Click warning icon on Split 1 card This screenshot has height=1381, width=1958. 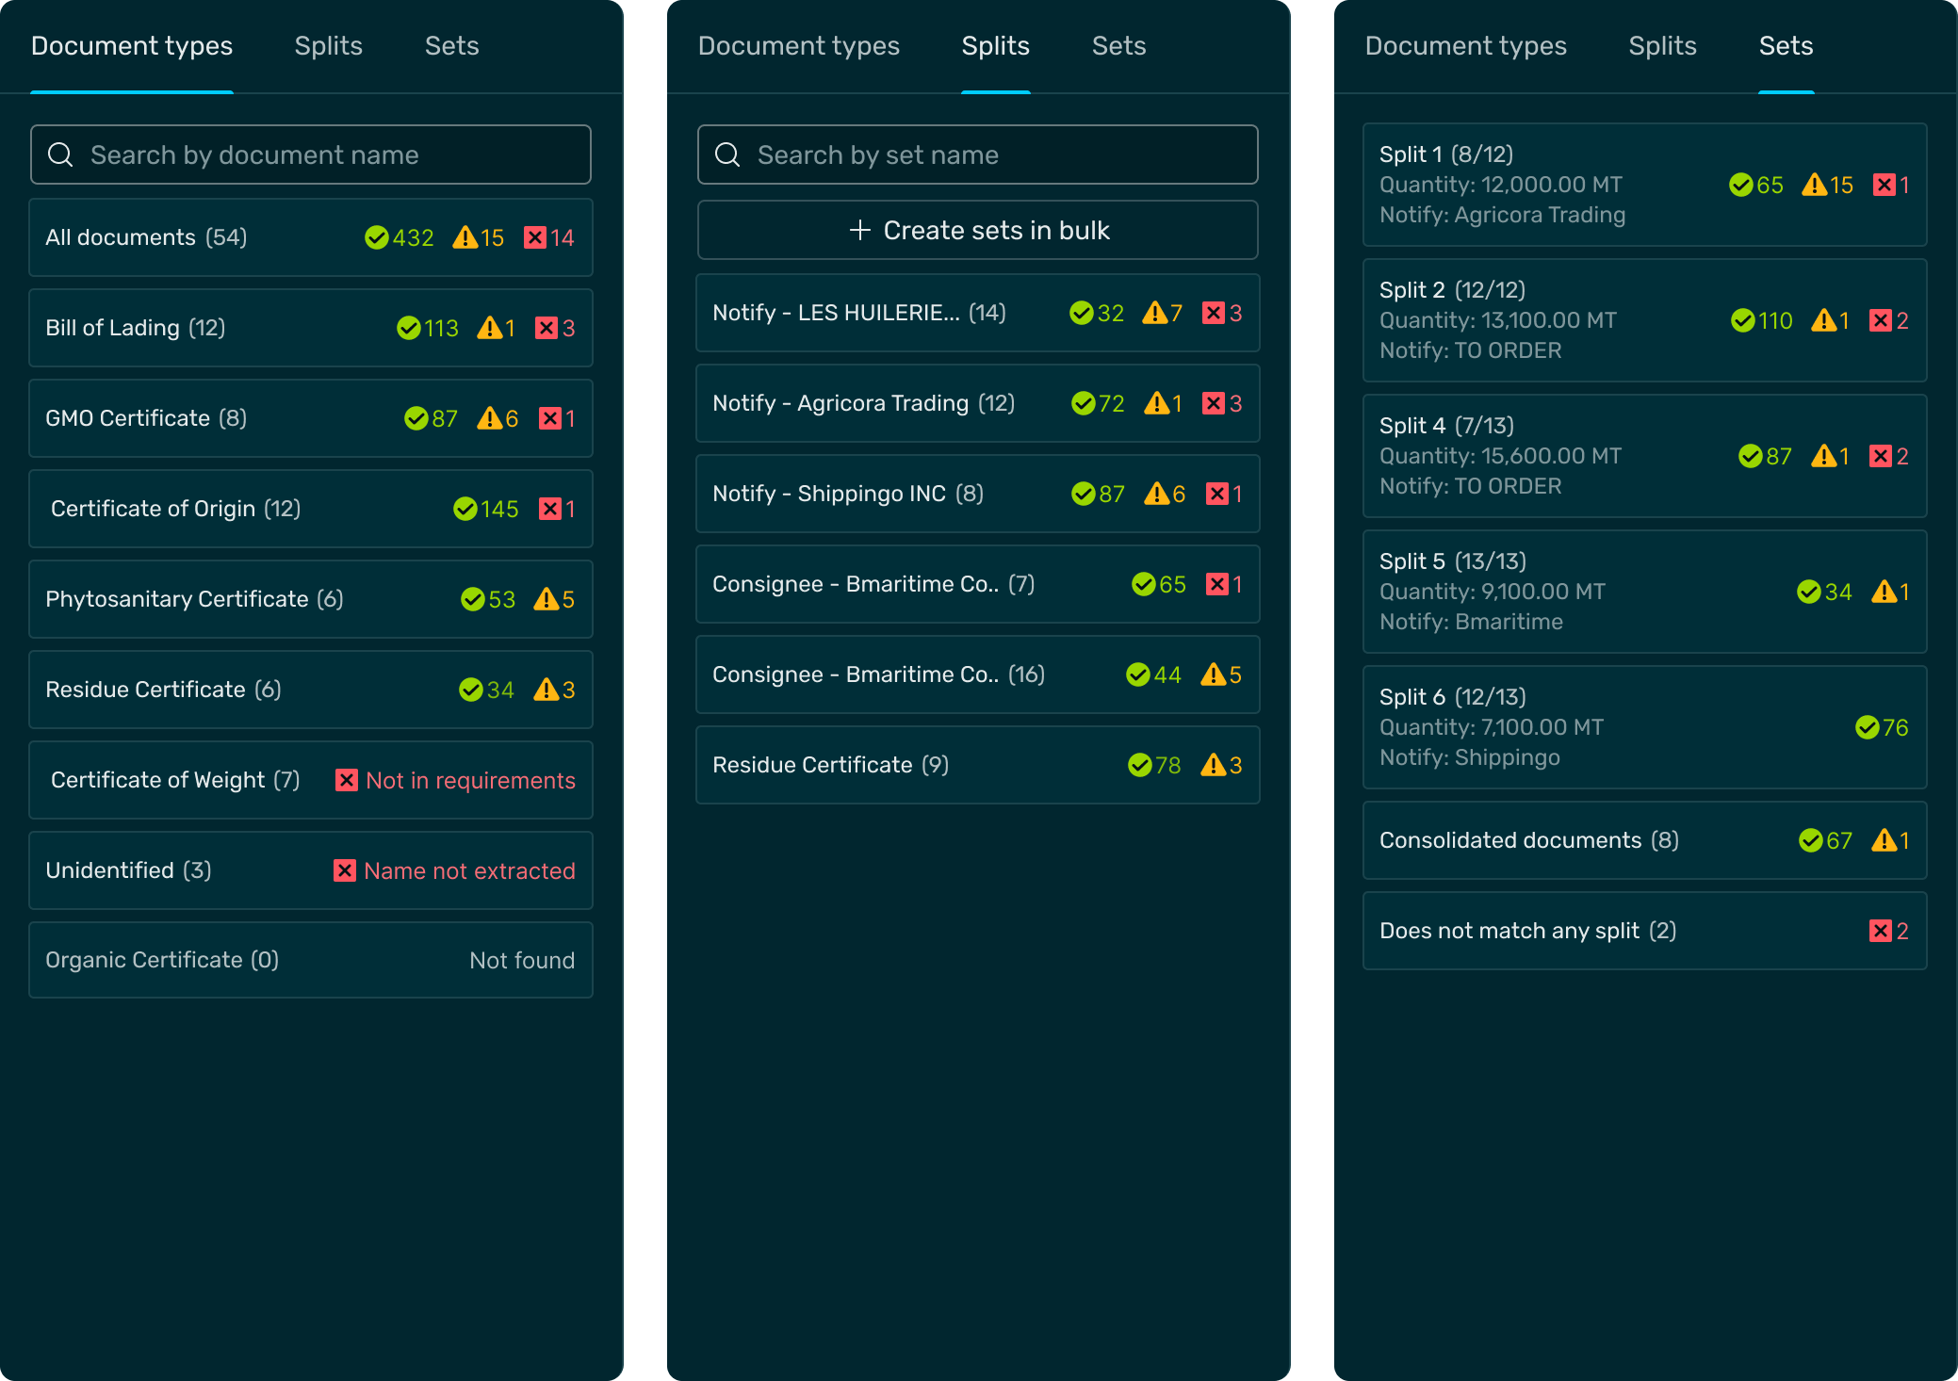point(1814,185)
